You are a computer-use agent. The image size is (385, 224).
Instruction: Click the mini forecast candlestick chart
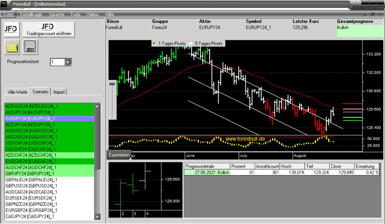point(145,190)
